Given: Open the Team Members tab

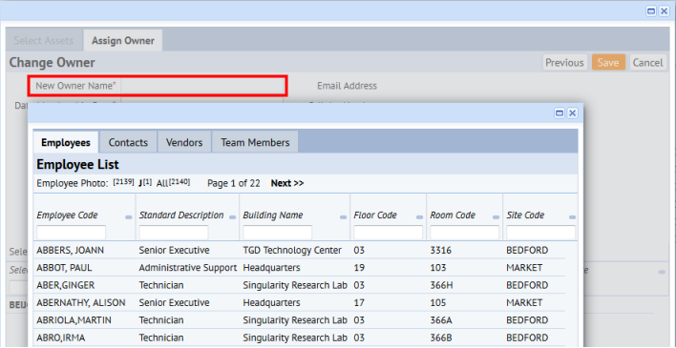Looking at the screenshot, I should pos(255,143).
